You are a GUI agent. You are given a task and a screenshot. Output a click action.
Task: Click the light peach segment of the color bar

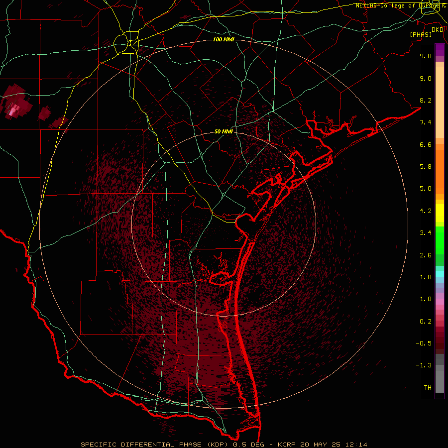pyautogui.click(x=440, y=102)
